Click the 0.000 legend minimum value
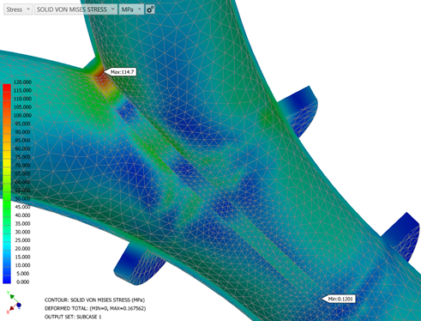Viewport: 421px width, 321px height. (x=22, y=282)
